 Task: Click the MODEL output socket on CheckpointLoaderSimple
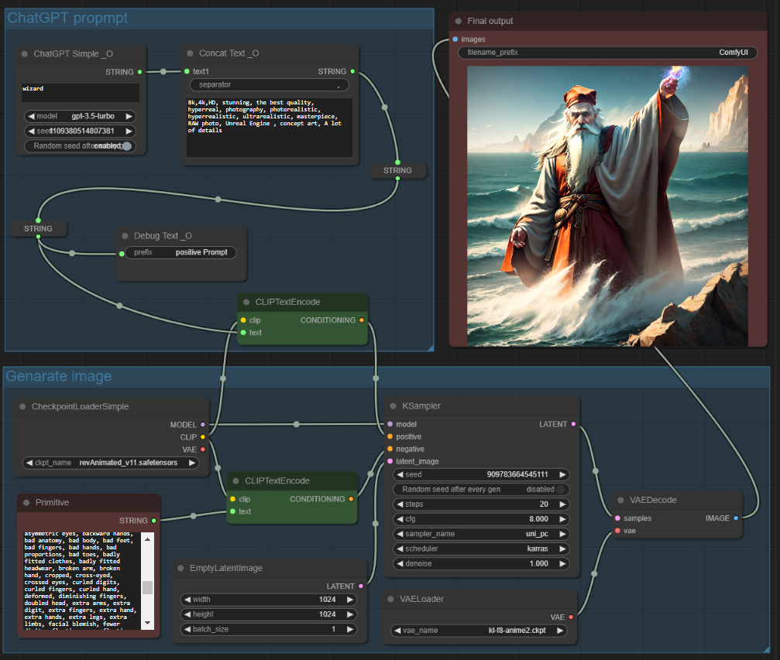pos(202,425)
